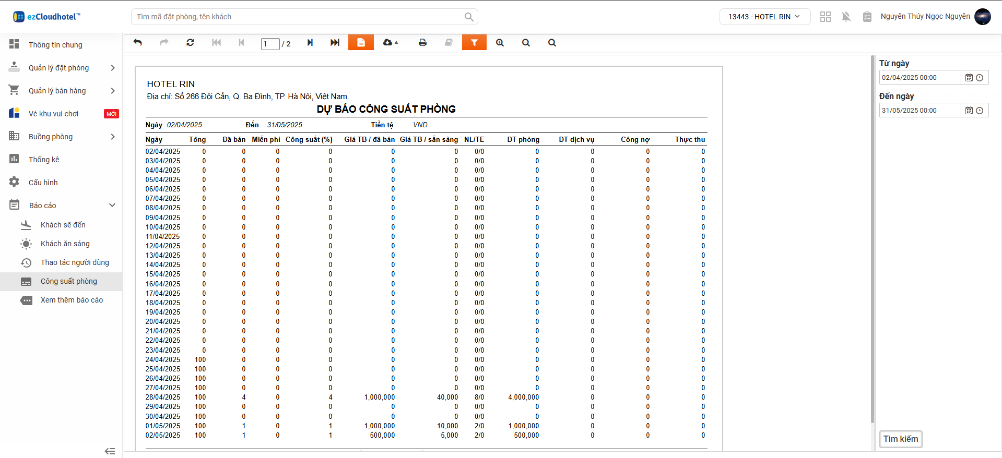1002x458 pixels.
Task: Open calendar picker for Từ ngày
Action: coord(969,78)
